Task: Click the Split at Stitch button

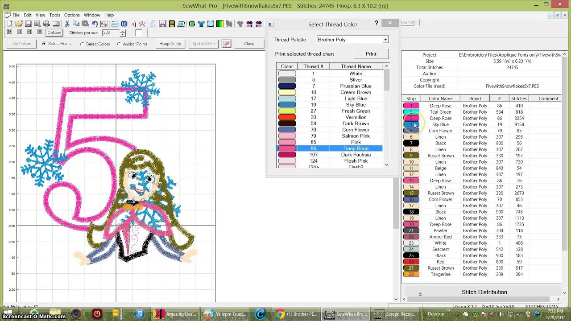Action: tap(203, 44)
